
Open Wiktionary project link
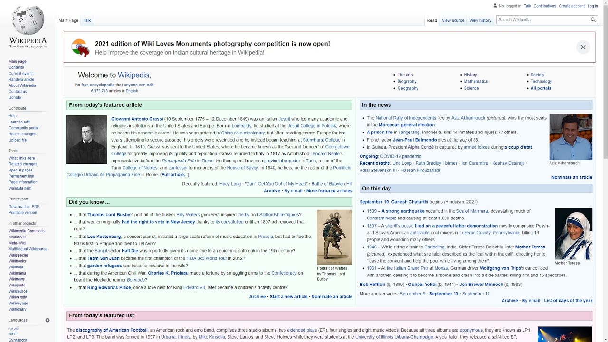coord(17,309)
